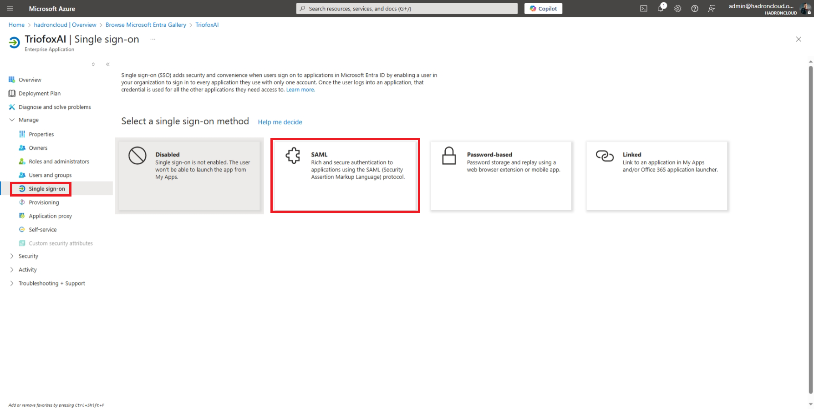
Task: Open the help question mark icon
Action: tap(695, 9)
